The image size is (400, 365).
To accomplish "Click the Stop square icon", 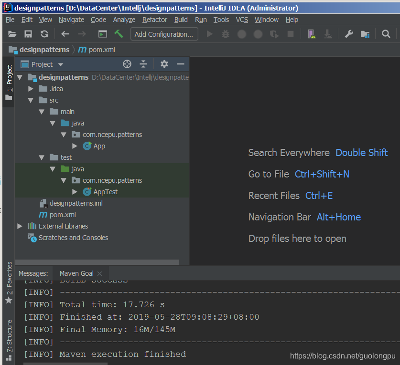I will pyautogui.click(x=291, y=34).
